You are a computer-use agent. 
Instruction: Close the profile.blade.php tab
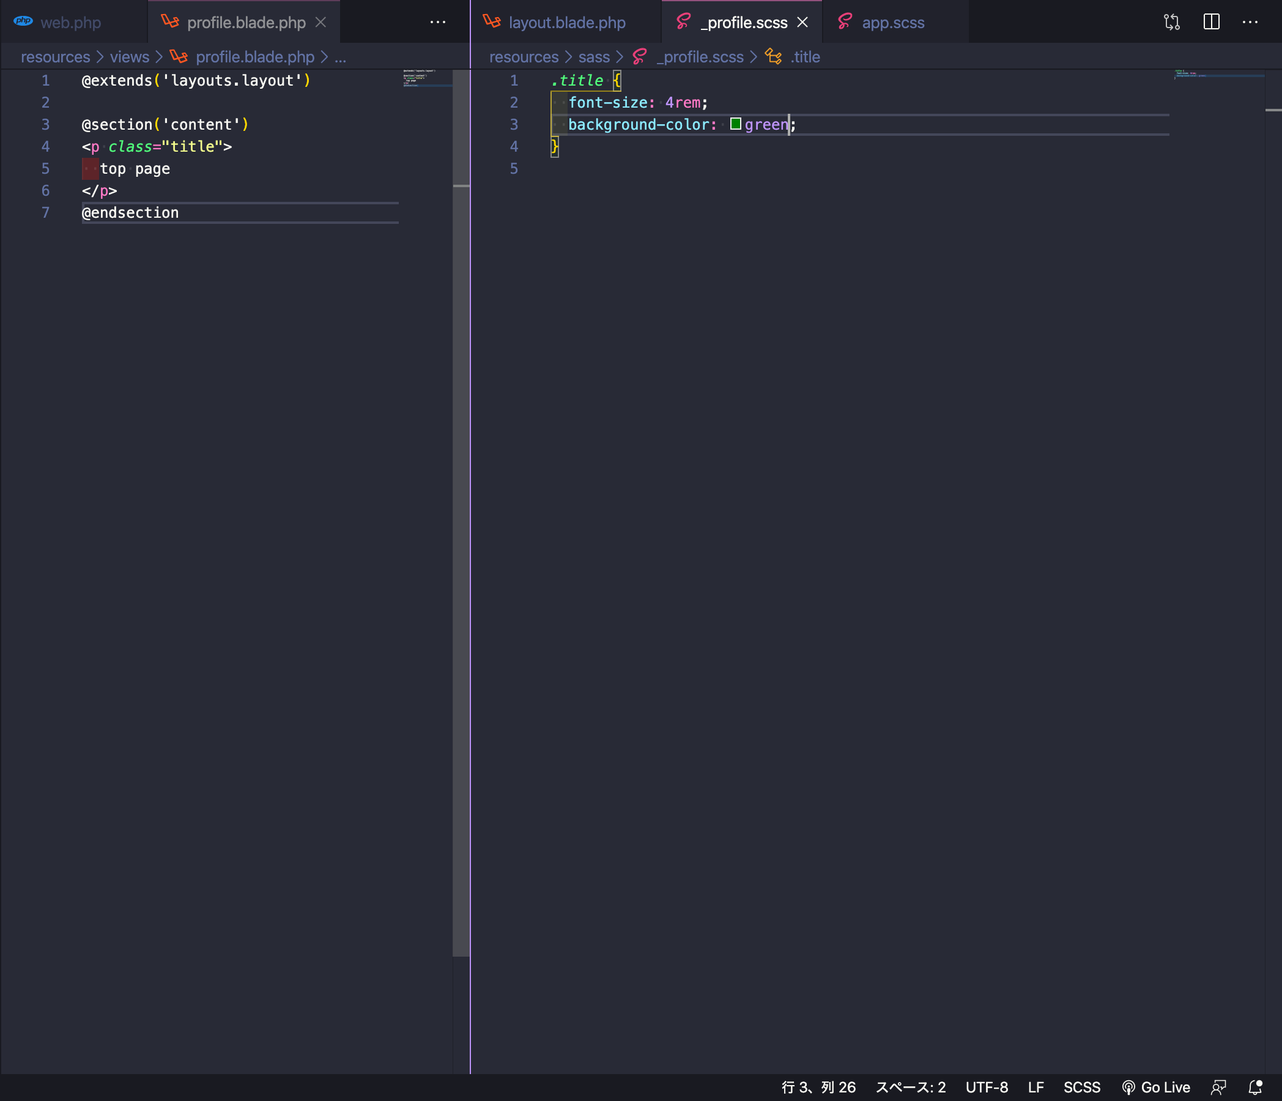(320, 22)
